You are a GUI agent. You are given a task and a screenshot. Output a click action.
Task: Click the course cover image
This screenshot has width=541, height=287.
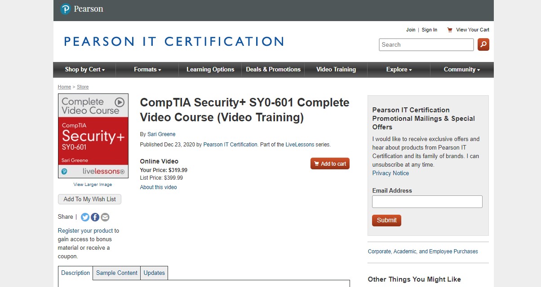point(93,136)
